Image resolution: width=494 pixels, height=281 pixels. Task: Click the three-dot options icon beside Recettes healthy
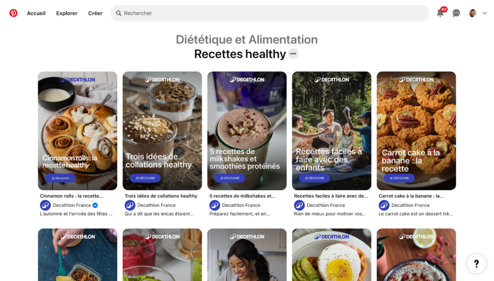click(293, 54)
